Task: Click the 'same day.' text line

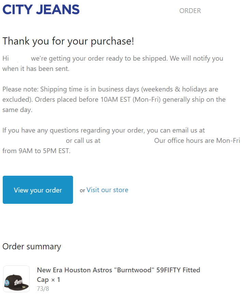Action: click(x=17, y=110)
